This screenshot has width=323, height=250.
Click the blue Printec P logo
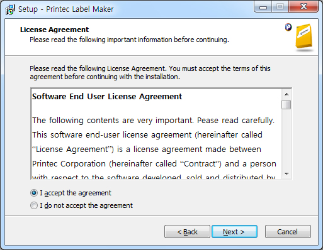288,27
